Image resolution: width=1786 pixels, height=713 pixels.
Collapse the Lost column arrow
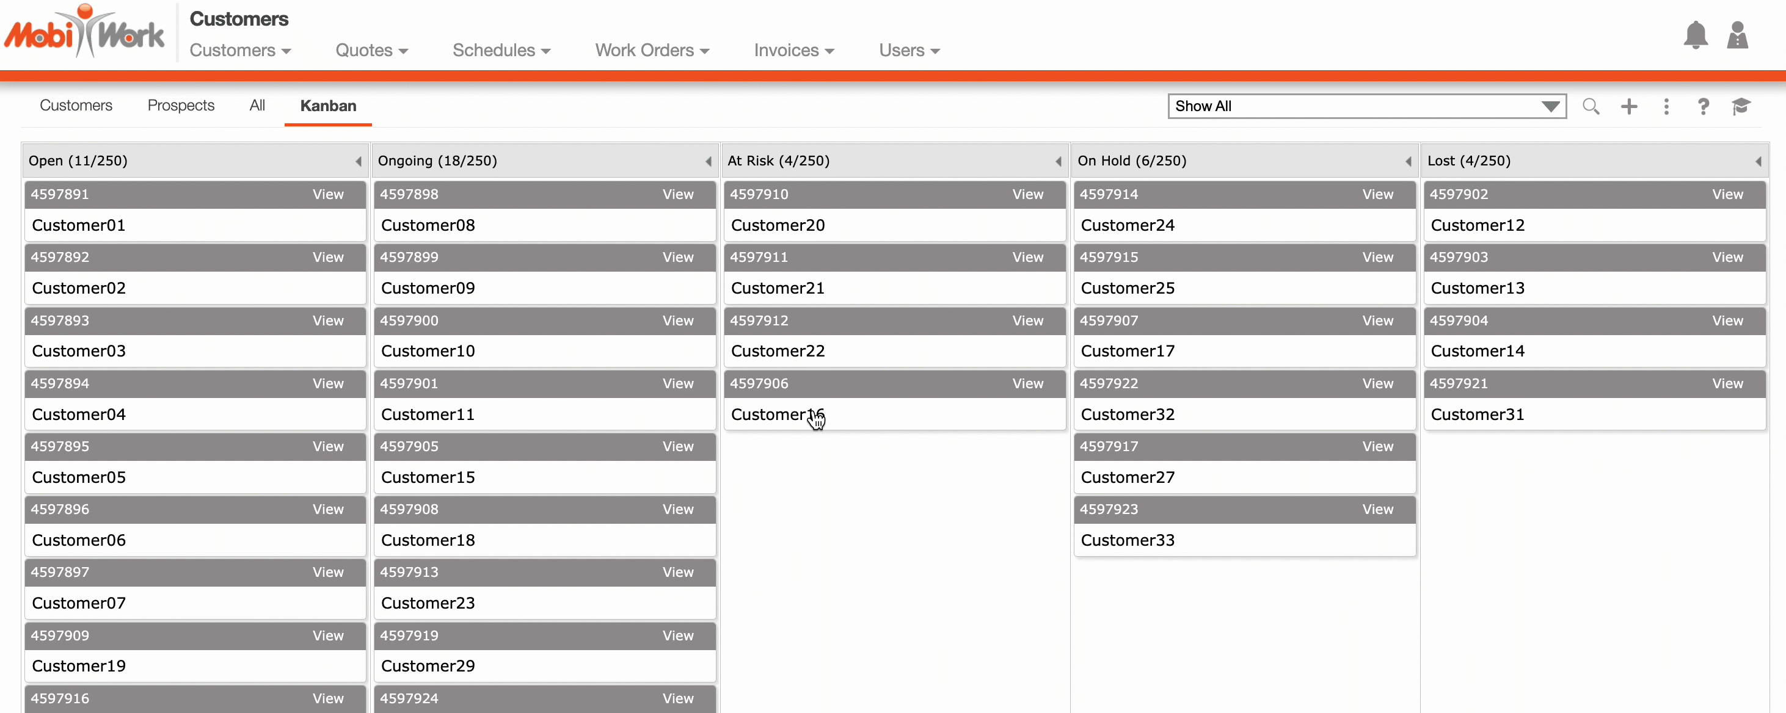pyautogui.click(x=1757, y=161)
